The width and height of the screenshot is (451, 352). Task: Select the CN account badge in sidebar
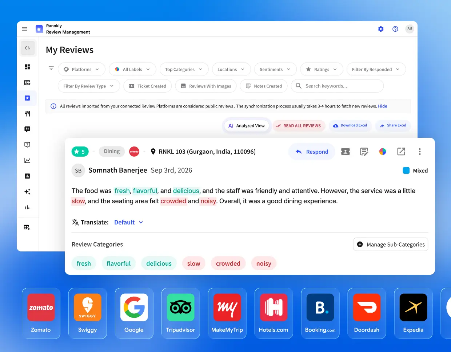28,48
